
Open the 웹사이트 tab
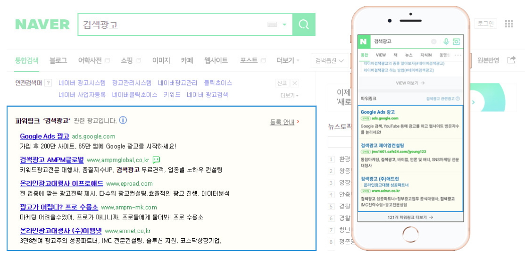[x=216, y=60]
